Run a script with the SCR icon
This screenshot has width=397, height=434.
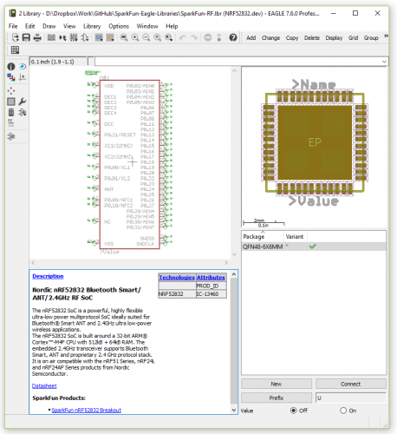99,37
